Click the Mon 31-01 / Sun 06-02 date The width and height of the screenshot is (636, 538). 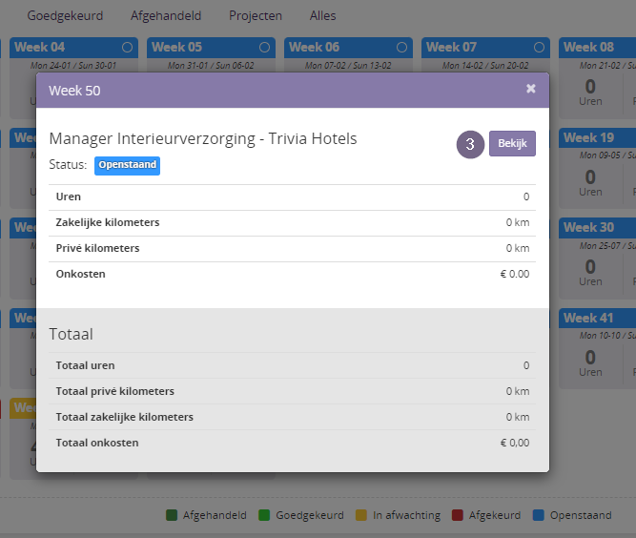click(211, 65)
